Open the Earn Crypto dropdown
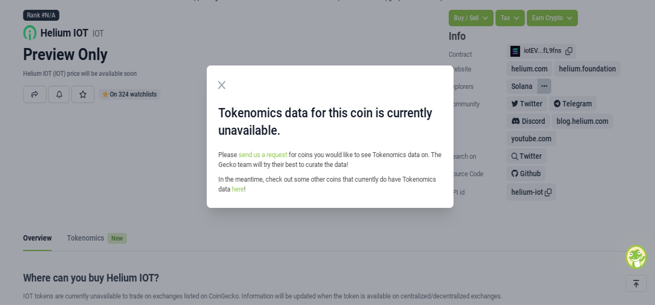The image size is (655, 305). point(552,18)
